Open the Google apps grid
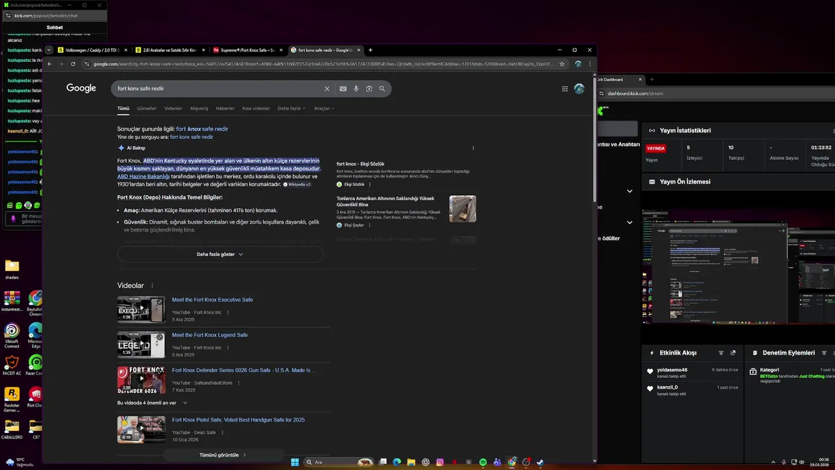The width and height of the screenshot is (835, 470). (x=565, y=89)
